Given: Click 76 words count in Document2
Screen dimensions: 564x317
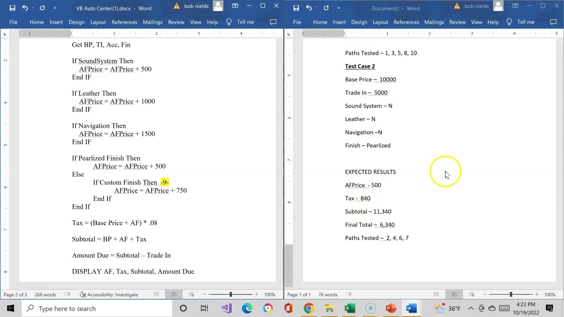Looking at the screenshot, I should (x=328, y=295).
